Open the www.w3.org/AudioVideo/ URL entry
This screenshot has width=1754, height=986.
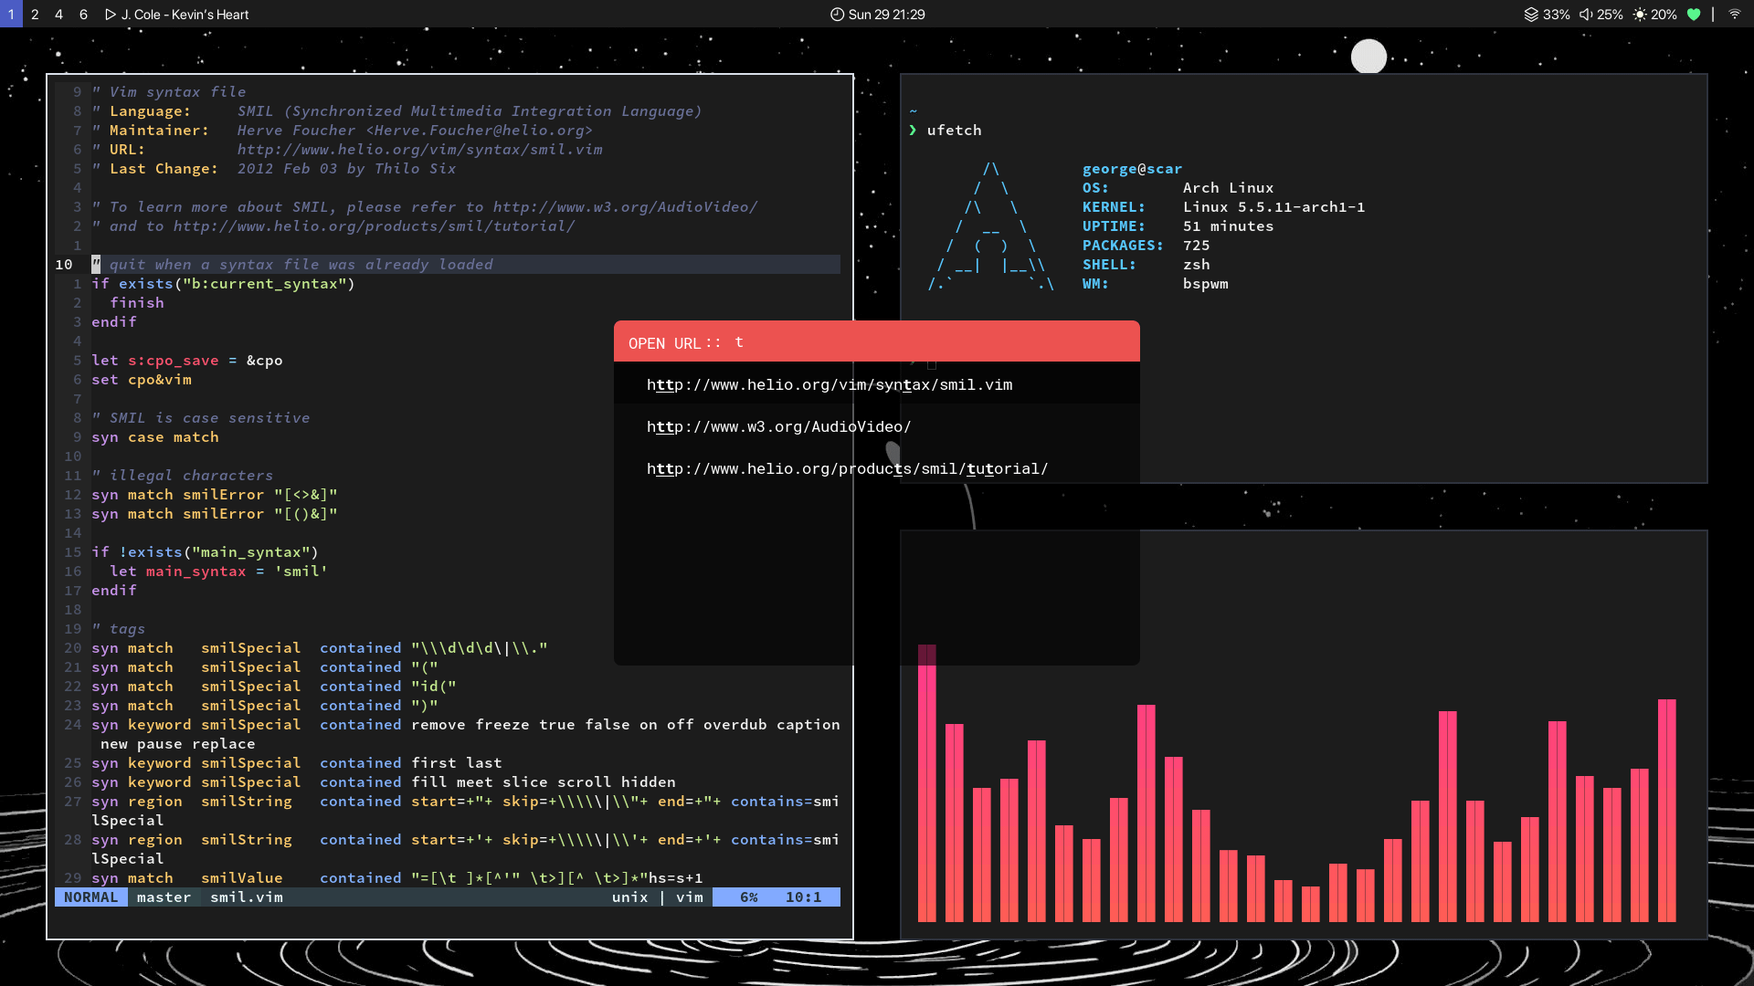click(877, 426)
